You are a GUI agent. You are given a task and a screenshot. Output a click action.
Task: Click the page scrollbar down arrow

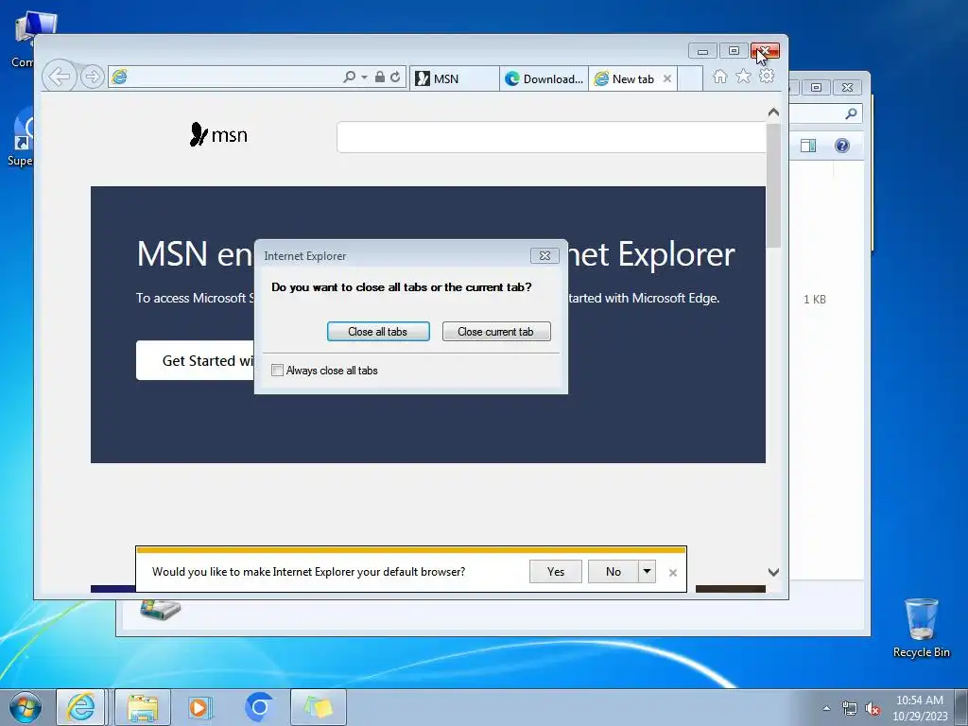coord(773,572)
